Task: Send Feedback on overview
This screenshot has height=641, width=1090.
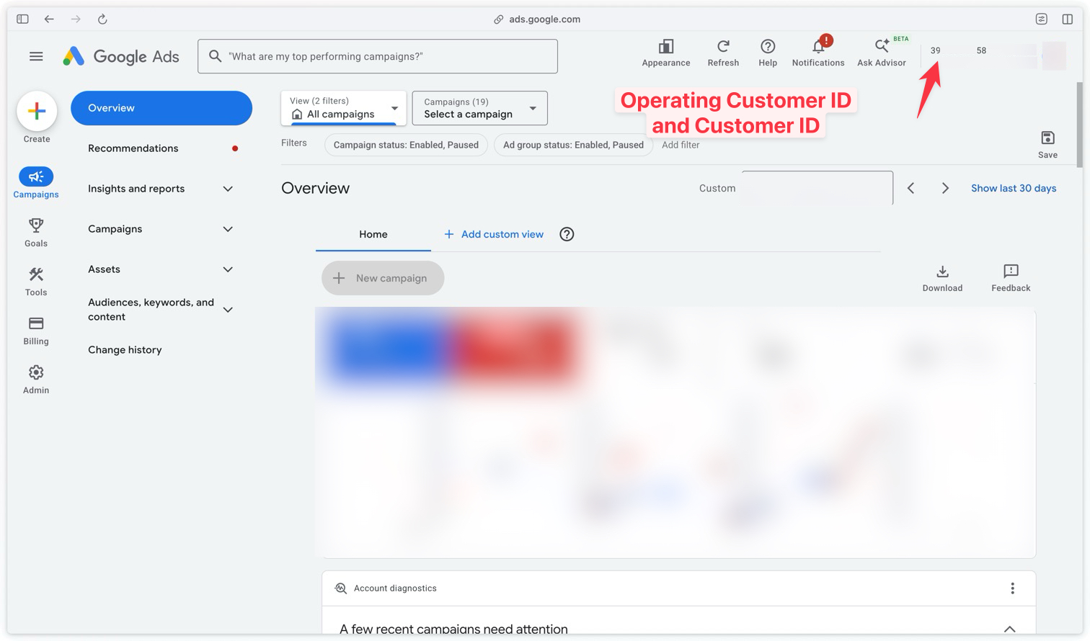Action: (x=1011, y=278)
